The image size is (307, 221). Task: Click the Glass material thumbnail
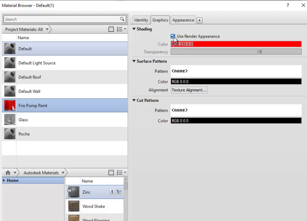[x=10, y=120]
